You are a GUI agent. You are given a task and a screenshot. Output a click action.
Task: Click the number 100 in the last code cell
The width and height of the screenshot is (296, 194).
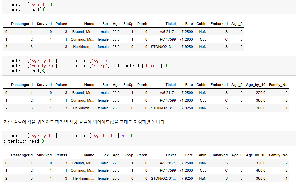pyautogui.click(x=131, y=135)
